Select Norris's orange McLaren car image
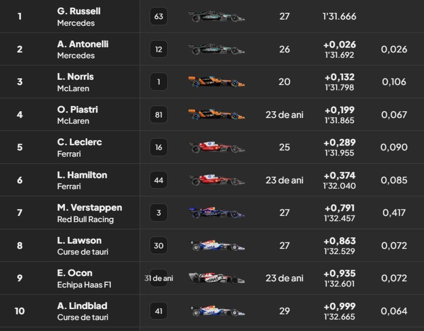The image size is (424, 331). [216, 82]
